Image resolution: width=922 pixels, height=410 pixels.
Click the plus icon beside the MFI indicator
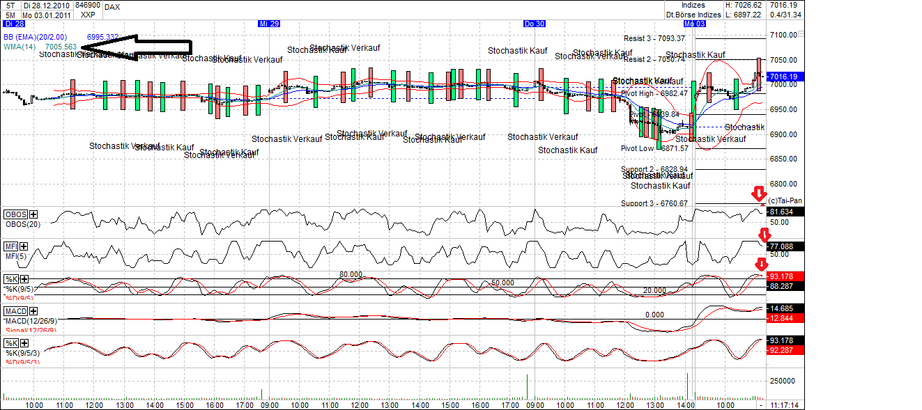(x=24, y=246)
